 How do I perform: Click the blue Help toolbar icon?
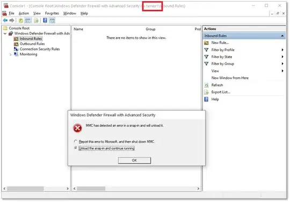coord(45,20)
